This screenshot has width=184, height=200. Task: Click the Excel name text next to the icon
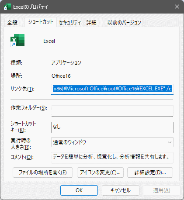point(49,41)
